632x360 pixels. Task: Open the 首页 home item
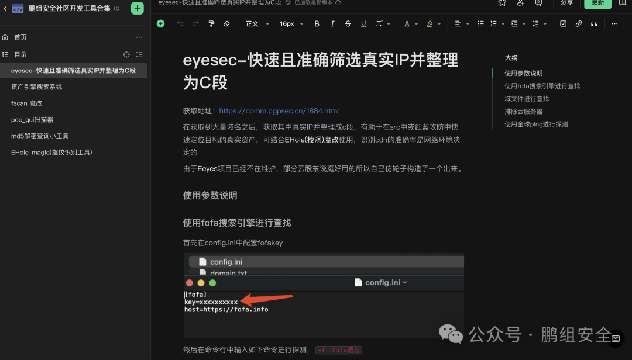coord(20,37)
